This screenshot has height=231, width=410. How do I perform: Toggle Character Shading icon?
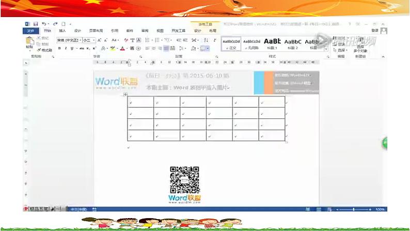[132, 49]
